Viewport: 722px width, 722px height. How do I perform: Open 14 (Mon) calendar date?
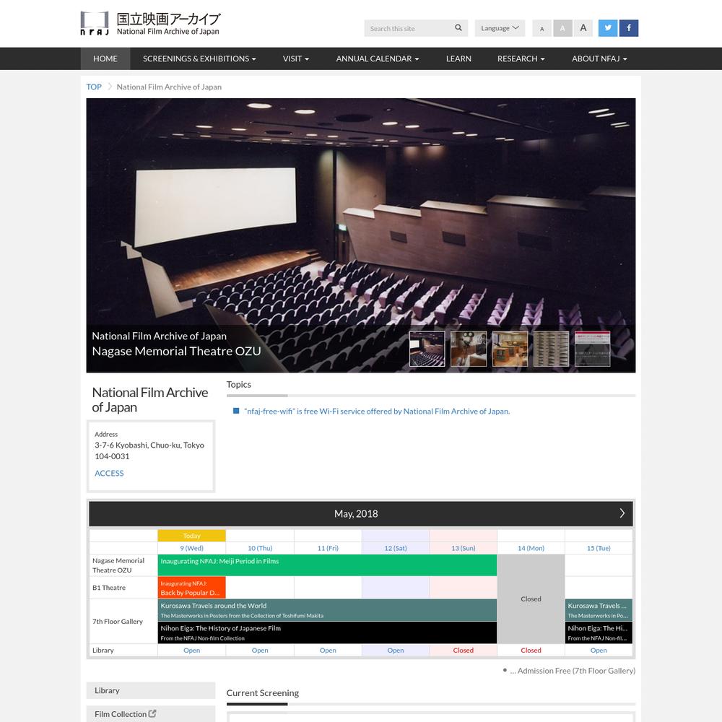[531, 548]
